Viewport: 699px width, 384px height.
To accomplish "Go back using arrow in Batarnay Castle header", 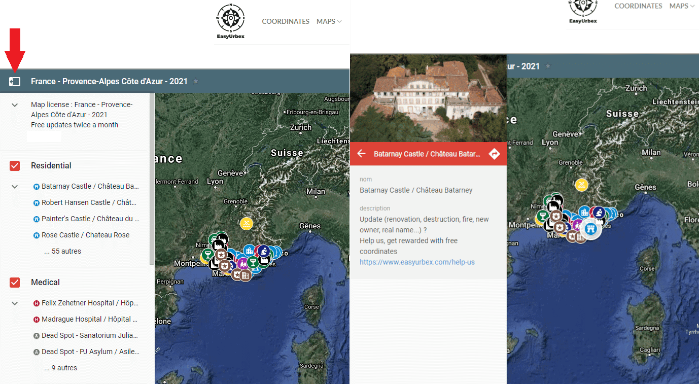I will [361, 154].
